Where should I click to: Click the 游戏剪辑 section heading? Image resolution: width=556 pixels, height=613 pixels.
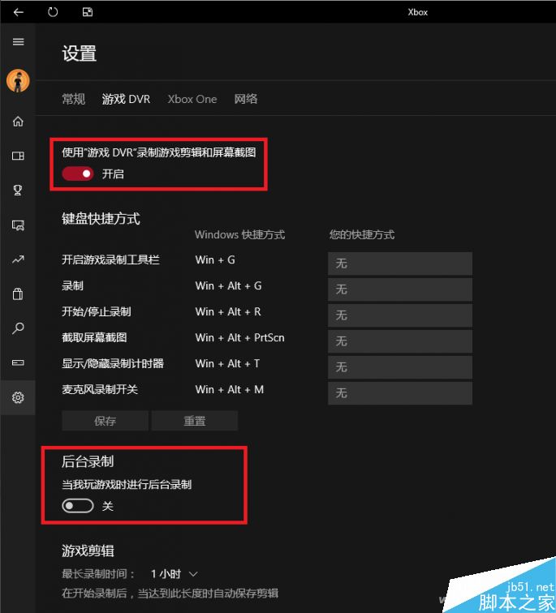pyautogui.click(x=88, y=551)
